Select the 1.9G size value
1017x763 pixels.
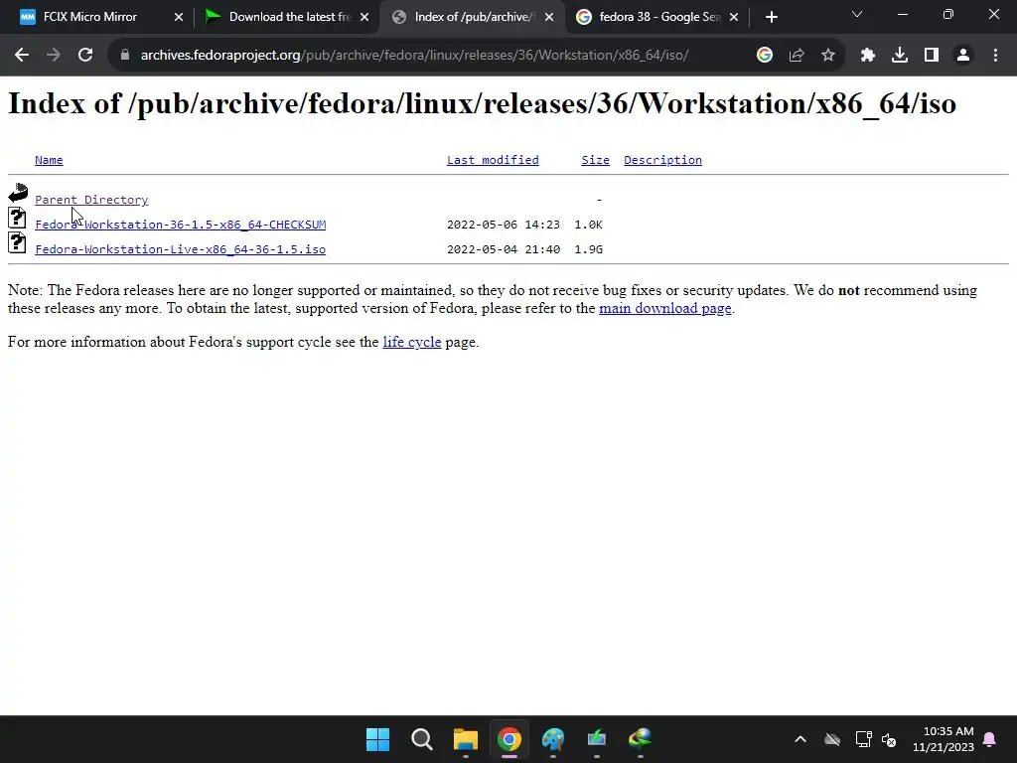(x=588, y=249)
